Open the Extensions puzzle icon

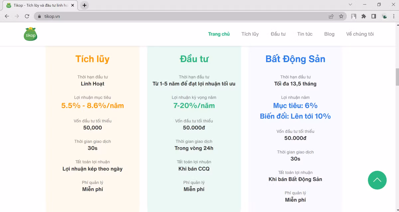(x=363, y=16)
